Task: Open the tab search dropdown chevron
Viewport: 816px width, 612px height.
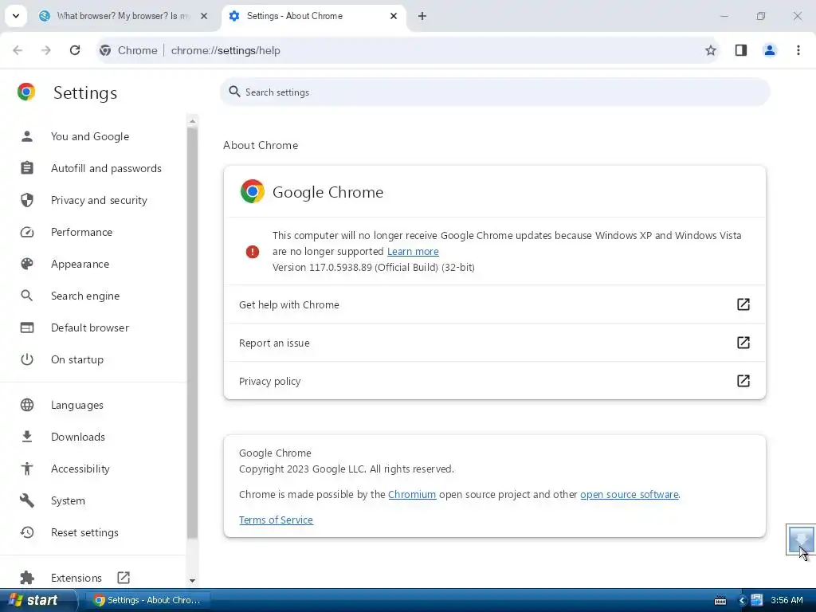Action: (16, 16)
